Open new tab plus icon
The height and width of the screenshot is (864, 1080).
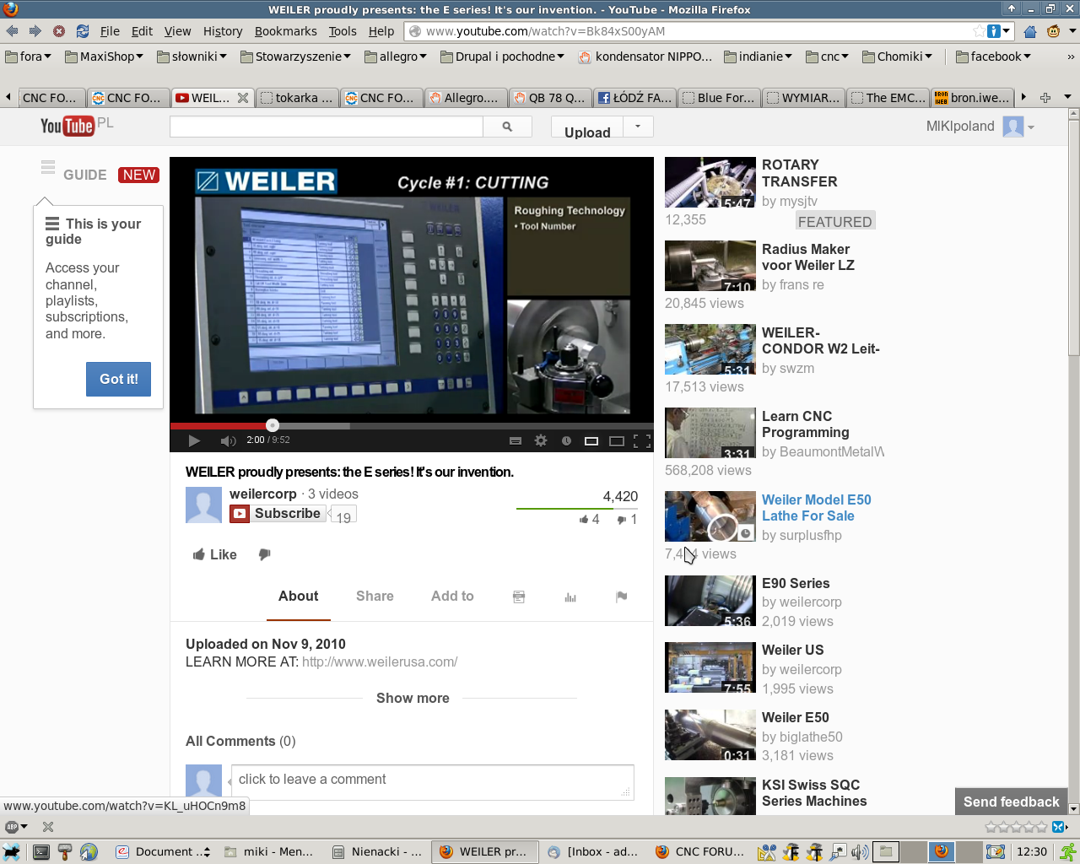click(1045, 97)
